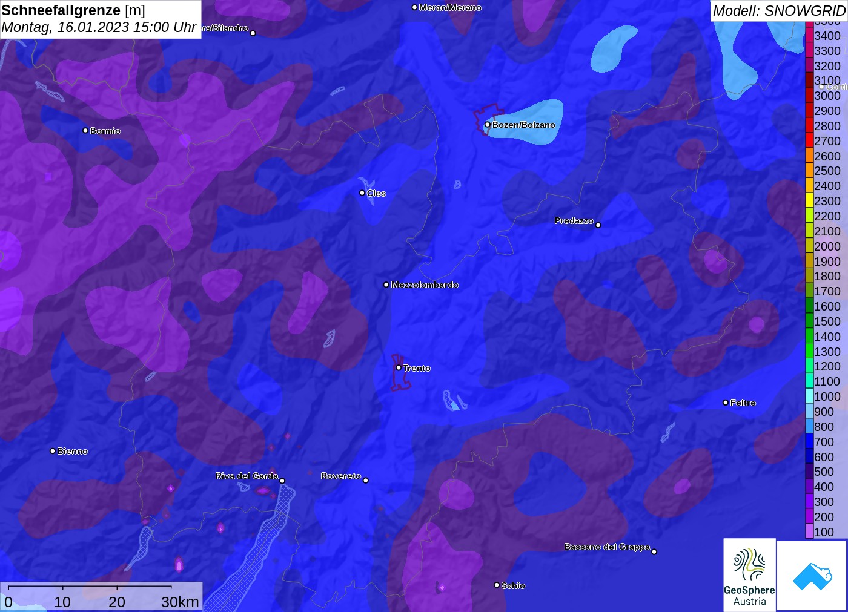848x612 pixels.
Task: Click the Mezzolombardo label text
Action: [425, 285]
